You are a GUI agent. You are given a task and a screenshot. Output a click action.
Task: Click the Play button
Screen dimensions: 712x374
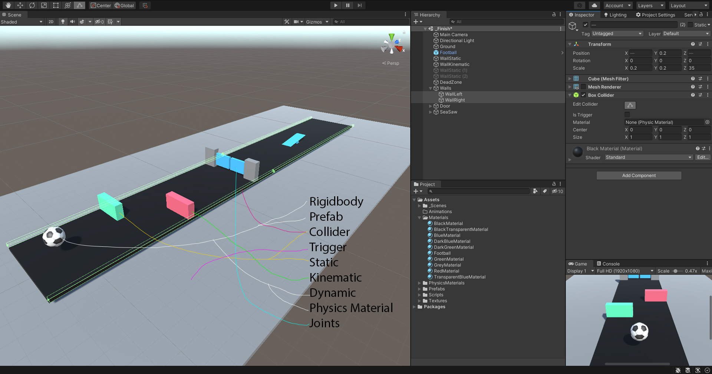coord(336,5)
